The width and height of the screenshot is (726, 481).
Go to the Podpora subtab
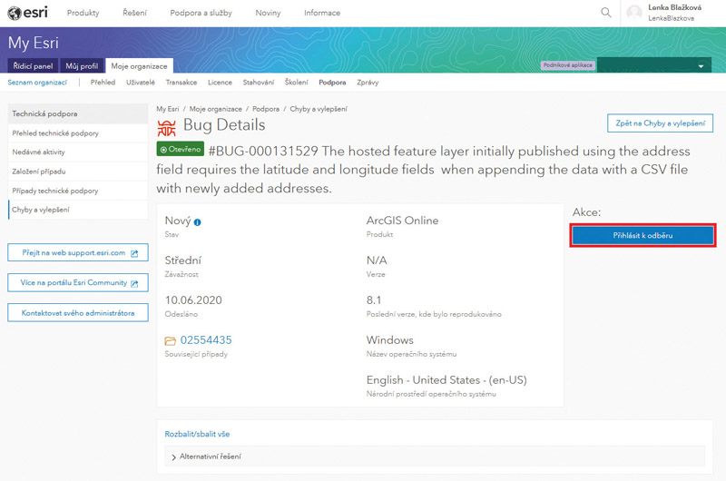pyautogui.click(x=332, y=83)
